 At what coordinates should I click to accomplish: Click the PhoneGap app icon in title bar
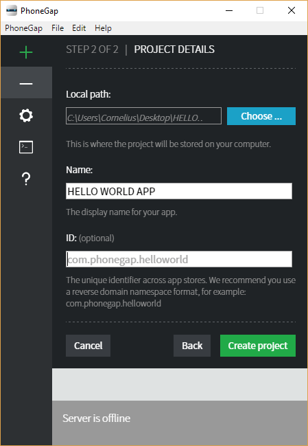pos(12,11)
